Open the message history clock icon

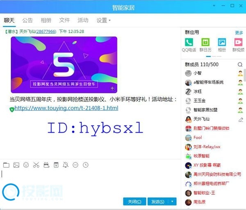[85, 165]
